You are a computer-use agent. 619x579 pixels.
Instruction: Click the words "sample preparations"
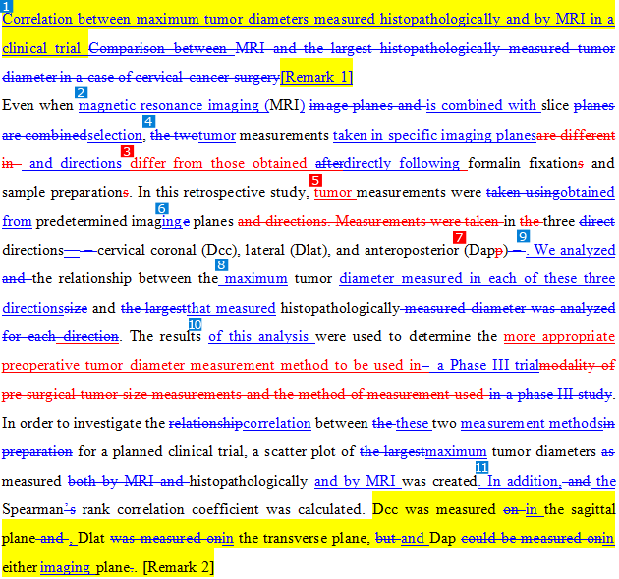pos(65,192)
